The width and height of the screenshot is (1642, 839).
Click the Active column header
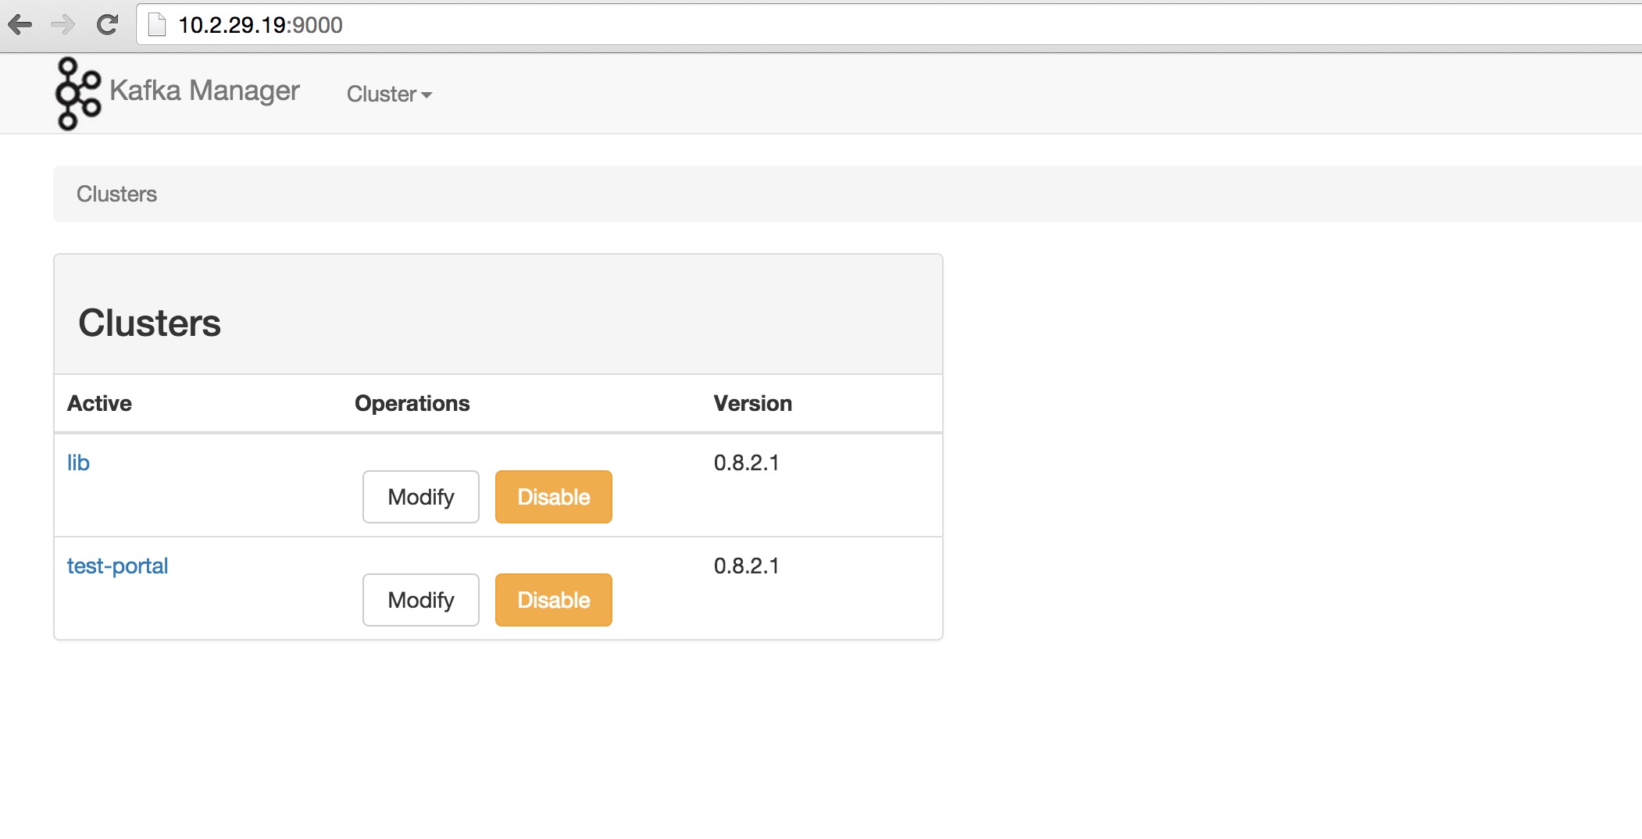click(x=99, y=403)
